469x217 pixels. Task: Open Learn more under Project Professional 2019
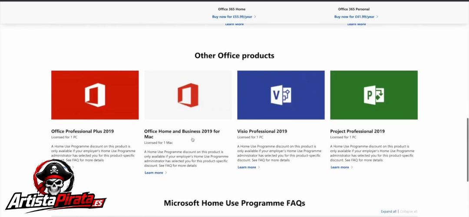(x=340, y=168)
